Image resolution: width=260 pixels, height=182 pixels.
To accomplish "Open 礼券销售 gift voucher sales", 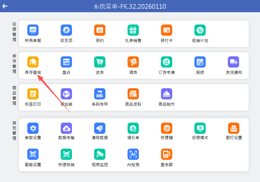I will click(133, 30).
